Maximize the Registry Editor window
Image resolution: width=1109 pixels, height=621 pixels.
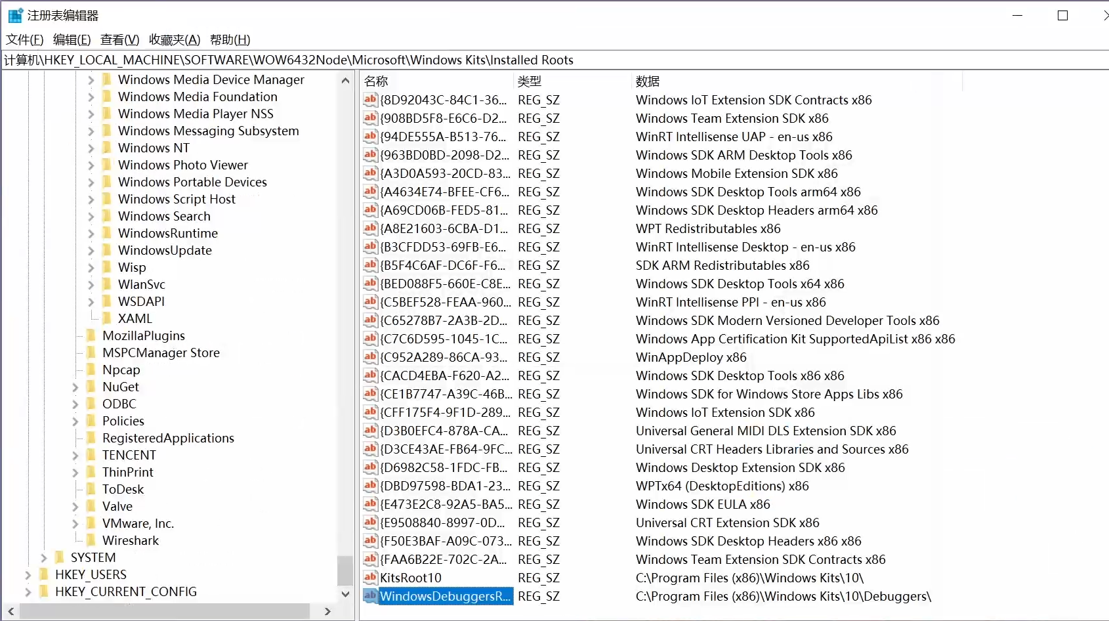pos(1063,16)
